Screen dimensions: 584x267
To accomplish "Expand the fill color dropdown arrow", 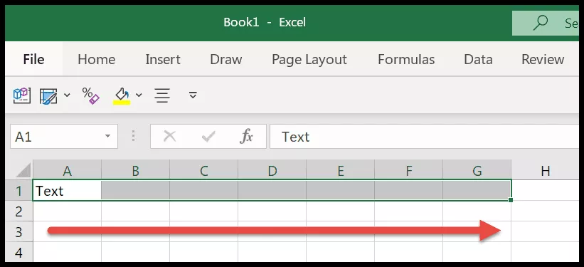I will pyautogui.click(x=139, y=95).
